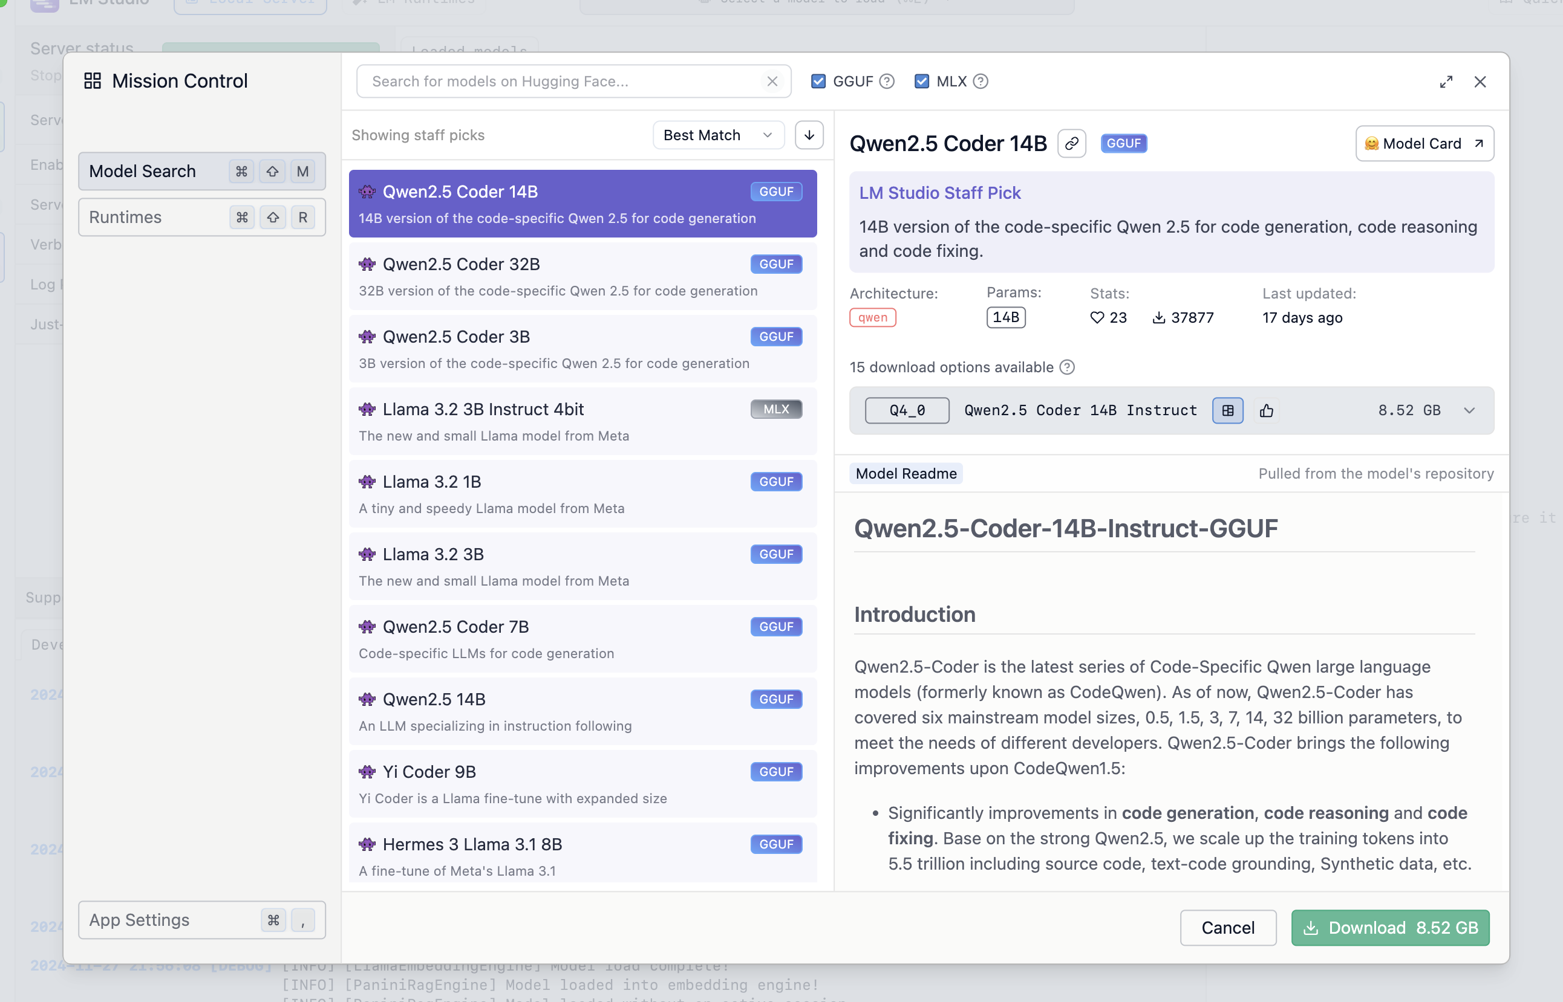Uncheck the GGUF filter checkbox

818,82
